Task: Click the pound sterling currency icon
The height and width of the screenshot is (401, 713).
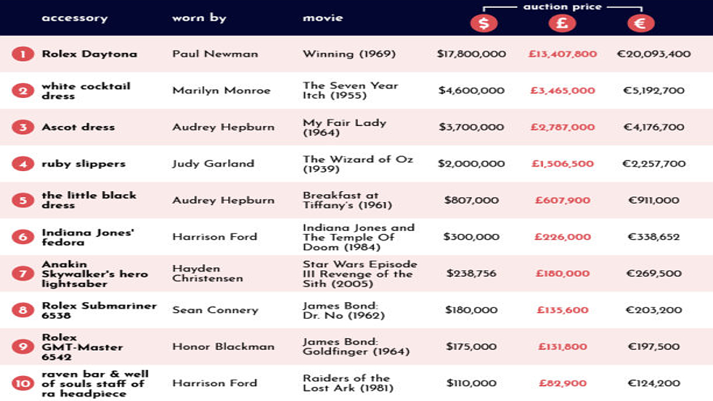Action: [x=562, y=23]
